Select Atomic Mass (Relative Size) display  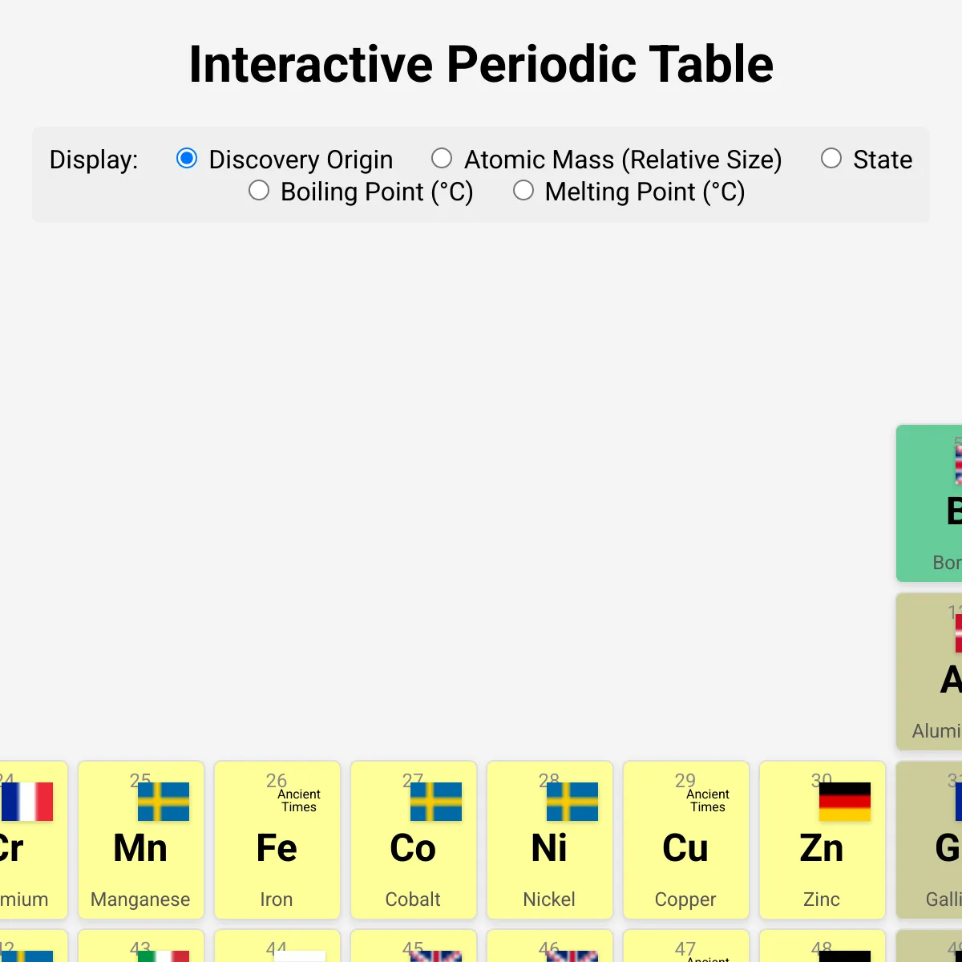point(442,159)
